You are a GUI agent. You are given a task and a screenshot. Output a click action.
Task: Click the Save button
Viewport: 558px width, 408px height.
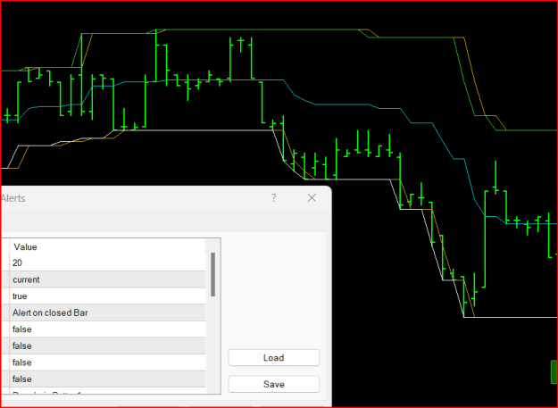tap(274, 384)
